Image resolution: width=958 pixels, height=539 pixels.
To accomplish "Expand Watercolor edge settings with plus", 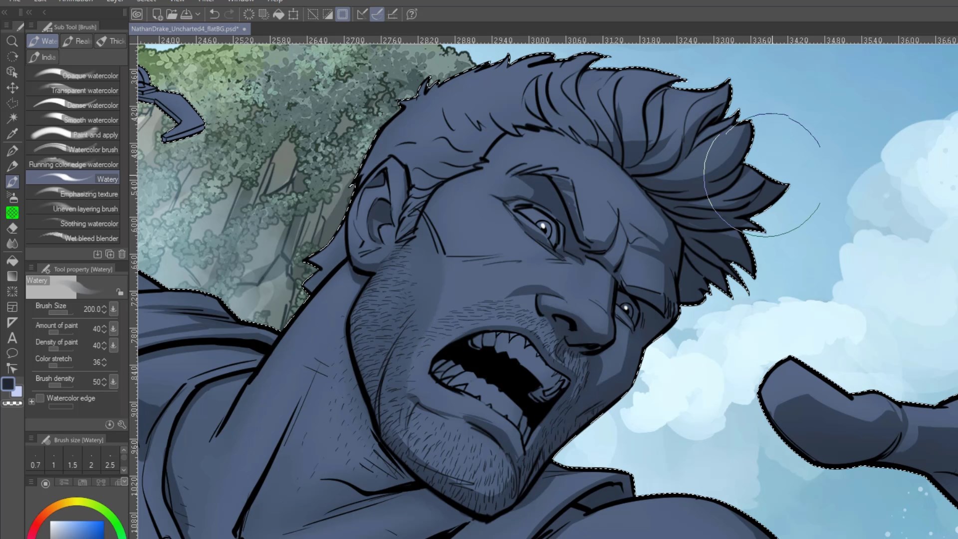I will coord(31,401).
